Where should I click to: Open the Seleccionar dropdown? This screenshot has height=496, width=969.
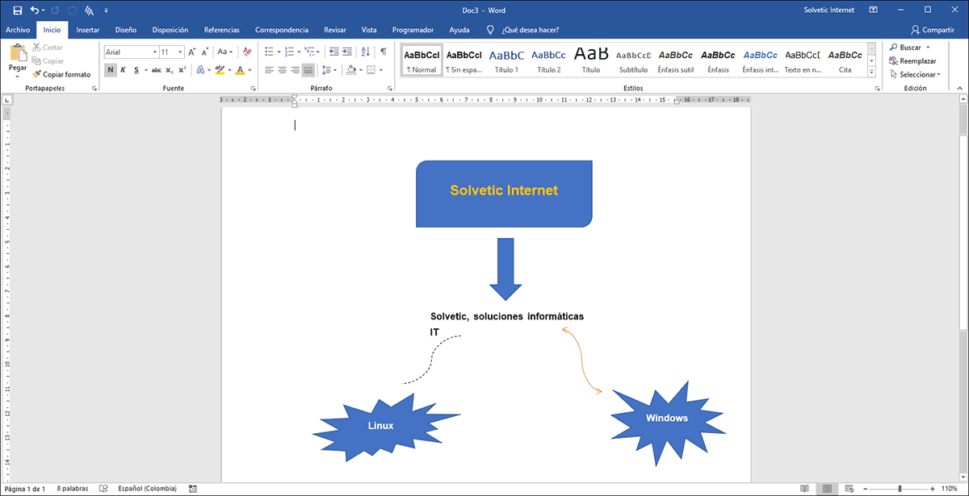pos(915,74)
